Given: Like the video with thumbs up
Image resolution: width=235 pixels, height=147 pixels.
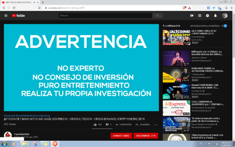Looking at the screenshot, I should point(95,124).
